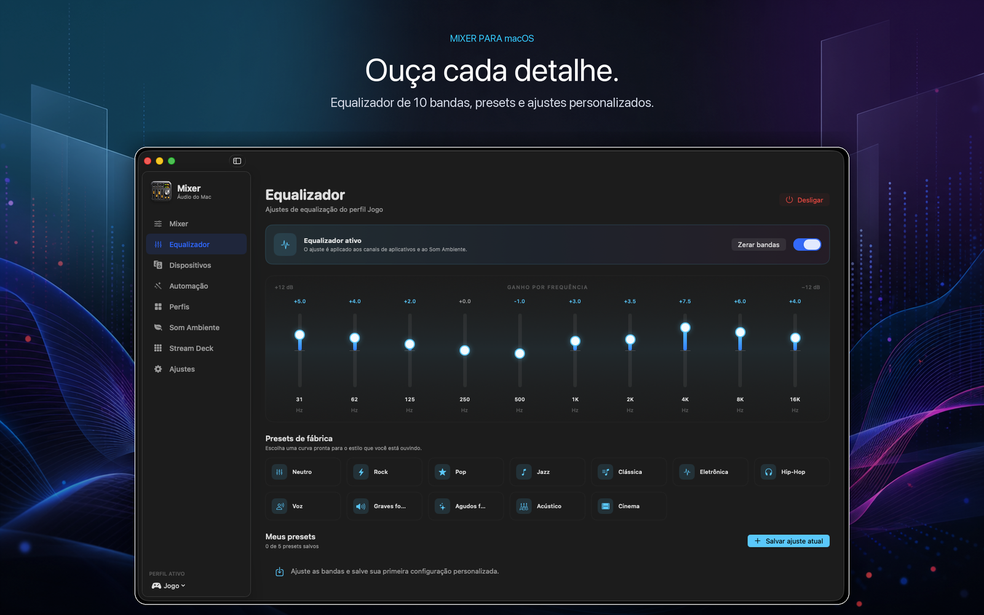Click the Agudos f... sparkle icon
This screenshot has height=615, width=984.
point(442,506)
